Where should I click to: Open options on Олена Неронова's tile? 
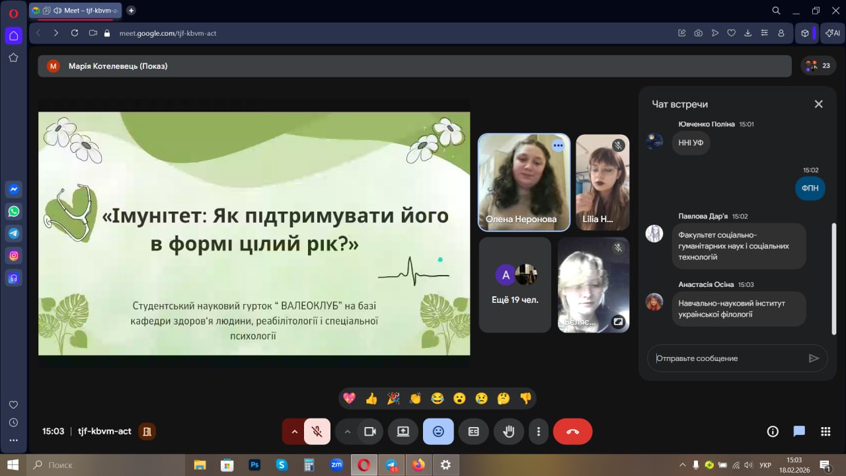558,145
